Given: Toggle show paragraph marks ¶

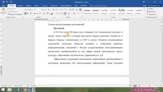Looking at the screenshot, I should pos(80,10).
